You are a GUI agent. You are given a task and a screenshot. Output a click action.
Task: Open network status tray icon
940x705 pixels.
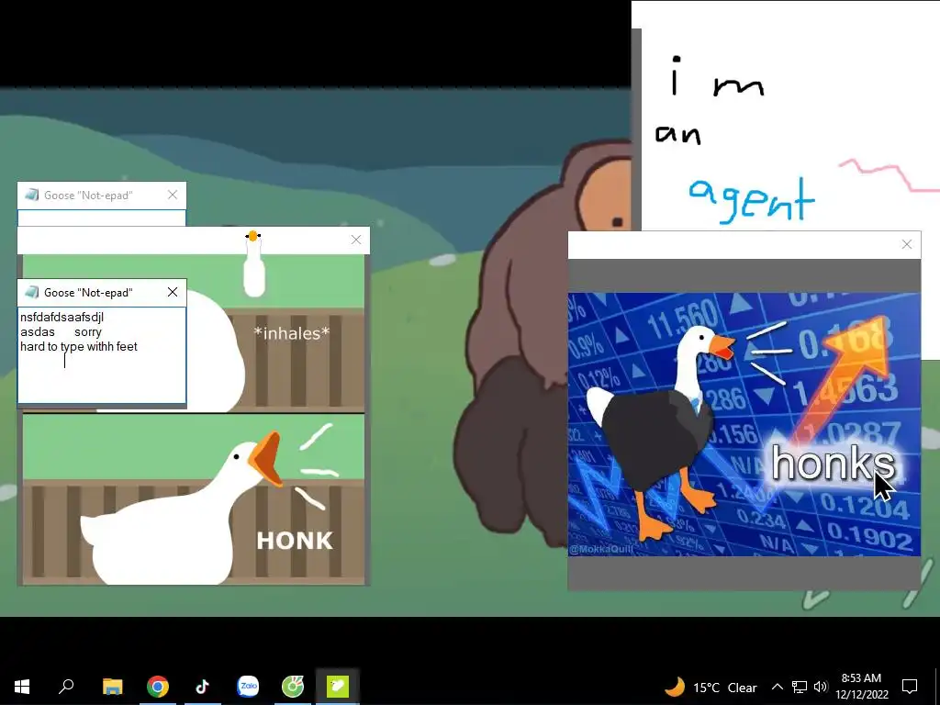click(800, 687)
